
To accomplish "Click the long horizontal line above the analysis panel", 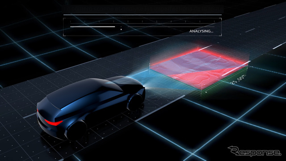I will pos(143,15).
